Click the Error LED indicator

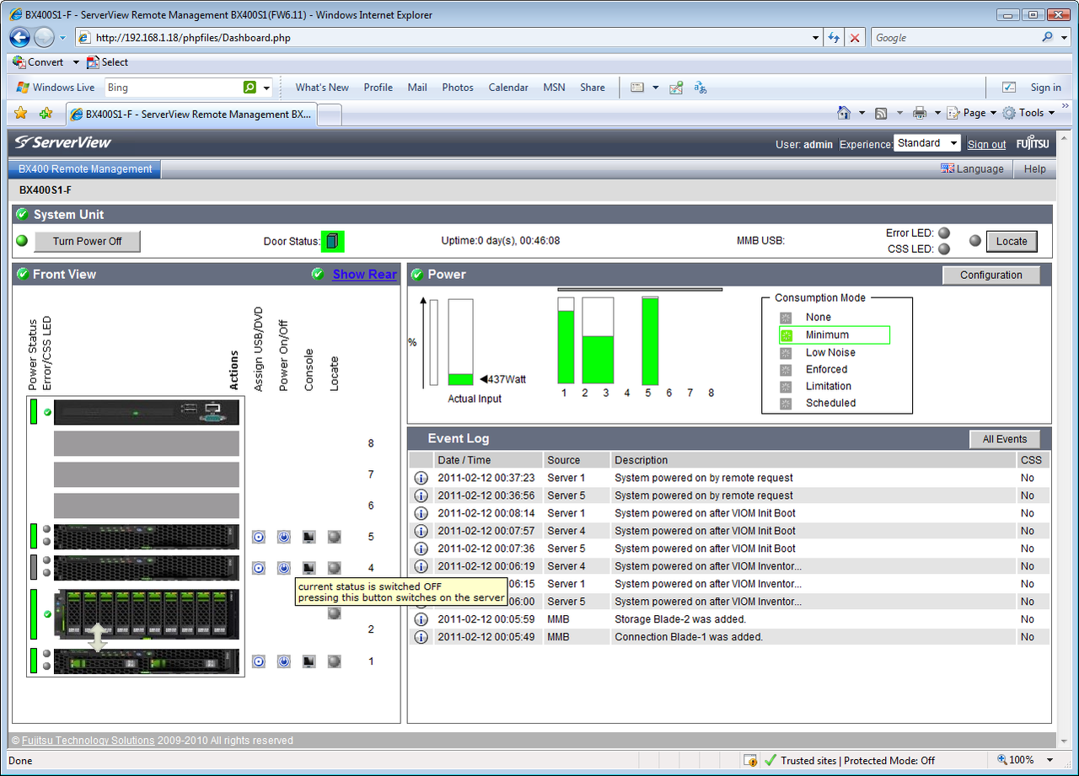click(944, 233)
